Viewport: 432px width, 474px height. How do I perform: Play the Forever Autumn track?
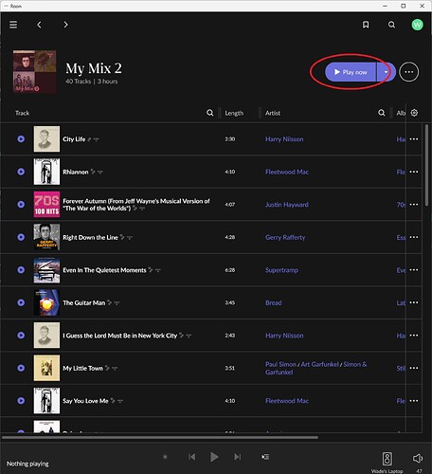21,205
